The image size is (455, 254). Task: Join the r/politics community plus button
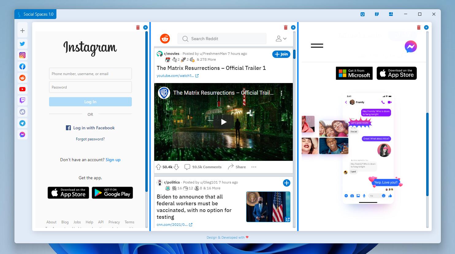[x=286, y=183]
